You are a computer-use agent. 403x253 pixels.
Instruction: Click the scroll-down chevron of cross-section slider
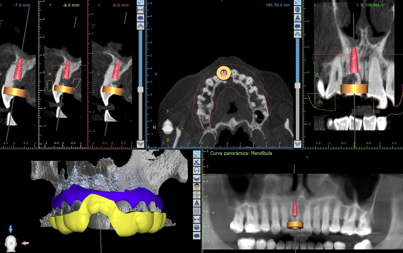pos(140,144)
